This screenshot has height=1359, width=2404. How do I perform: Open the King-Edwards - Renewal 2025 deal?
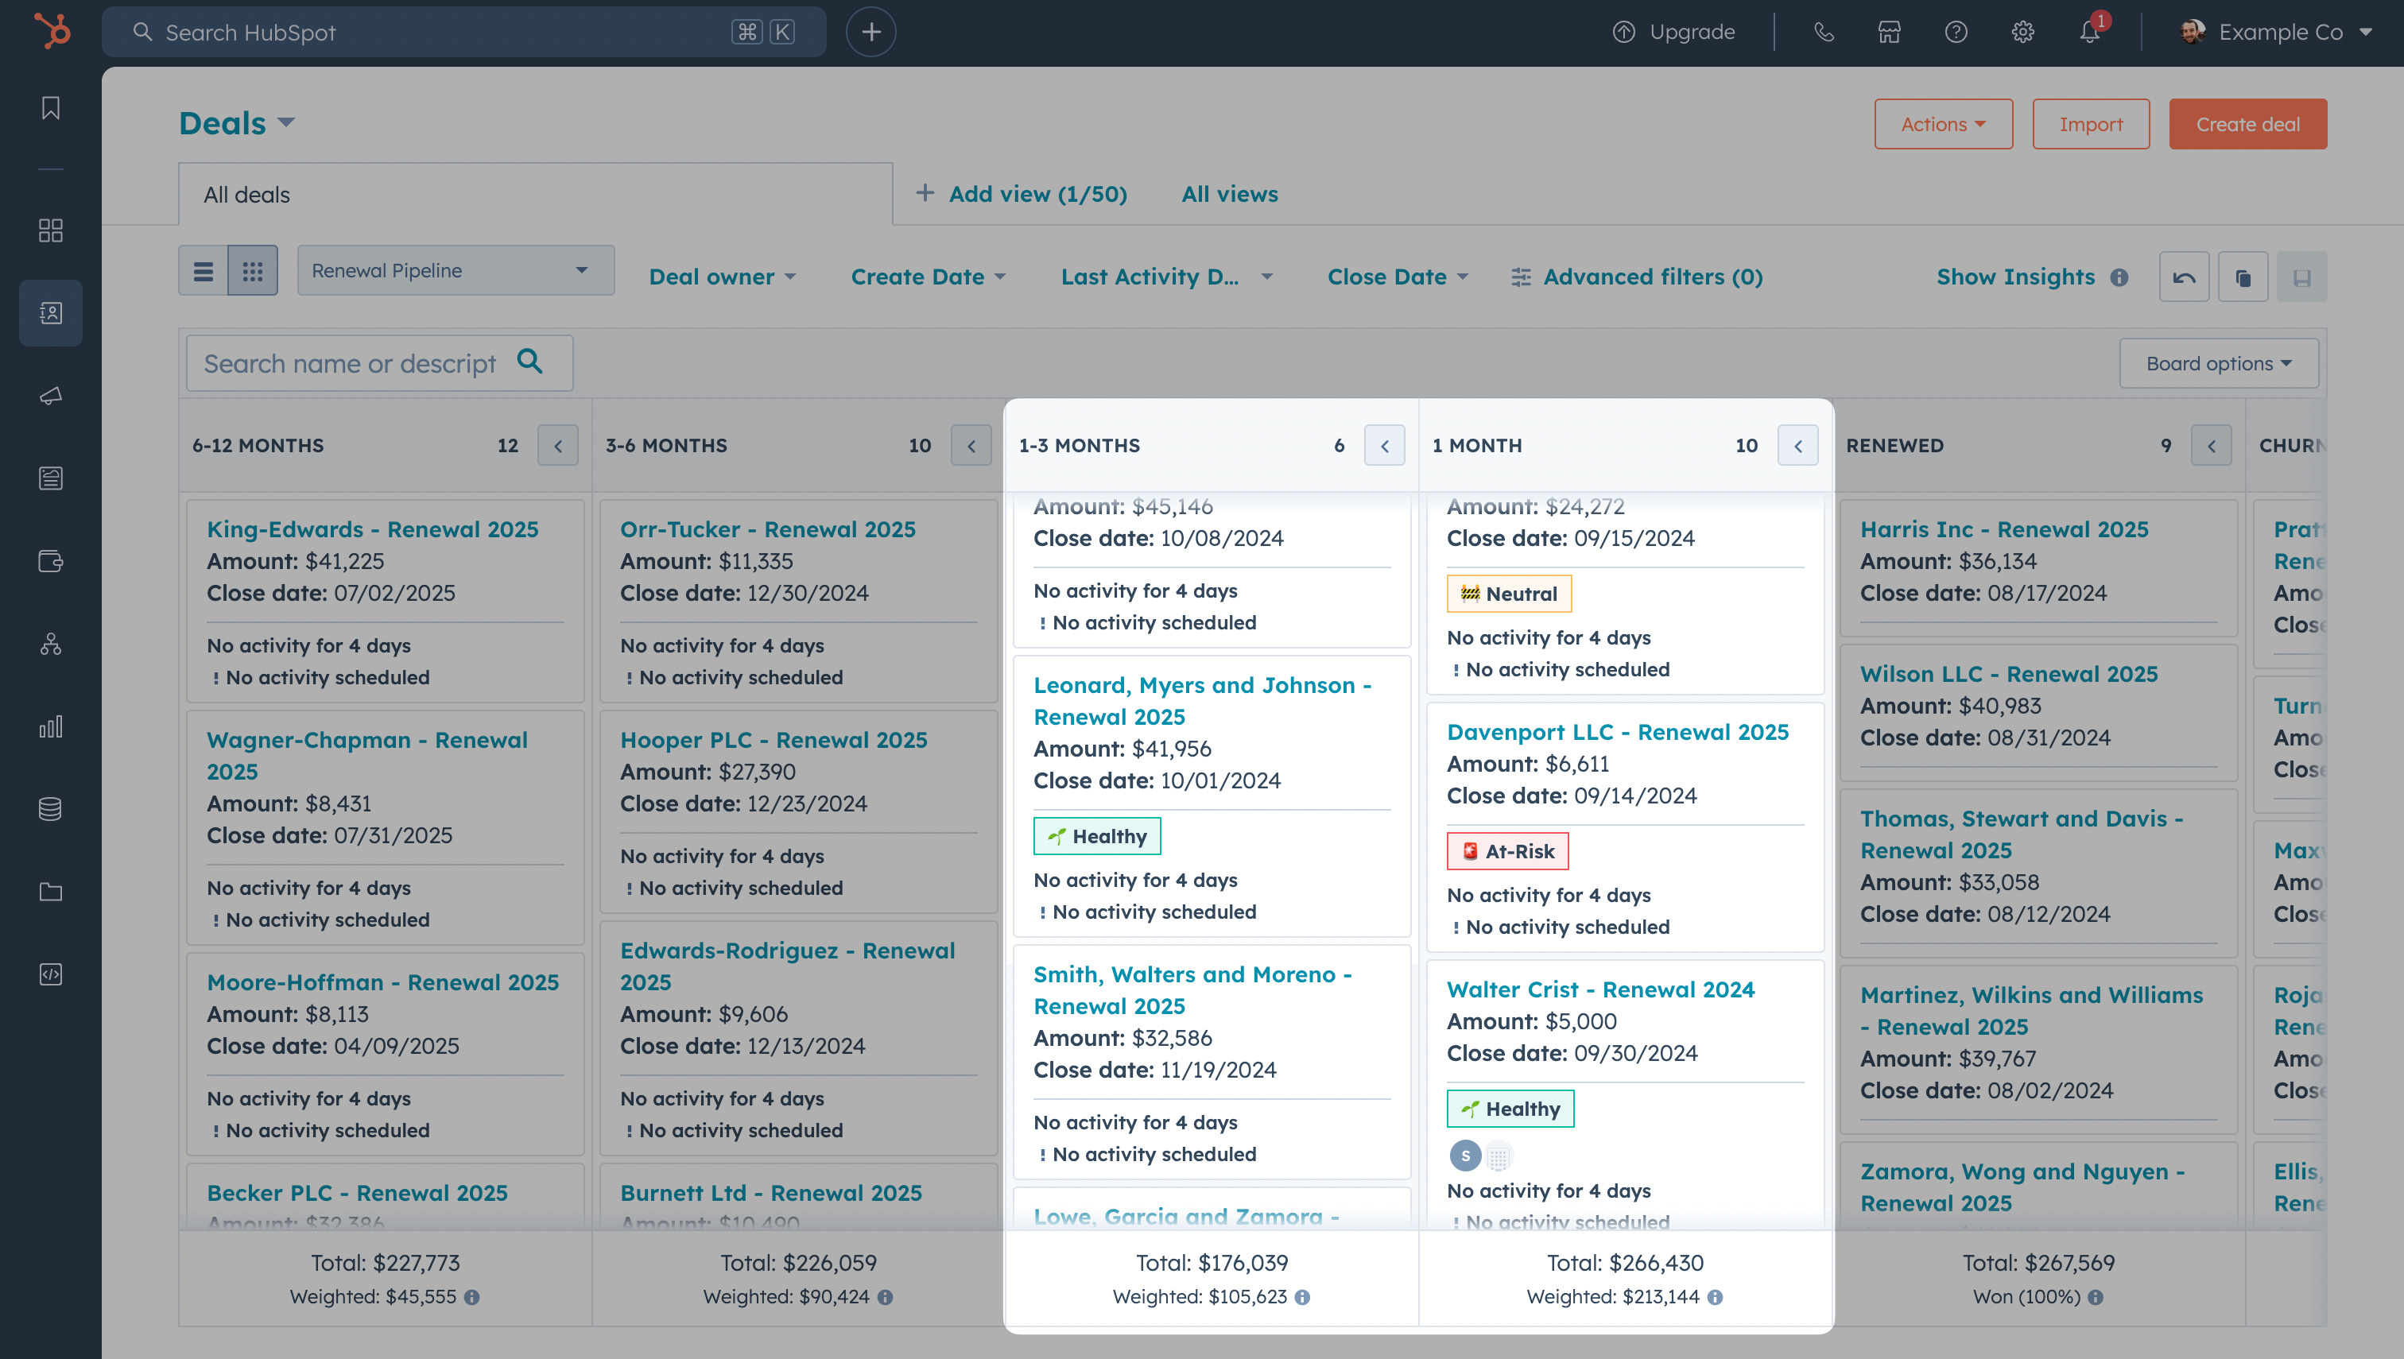(x=373, y=529)
